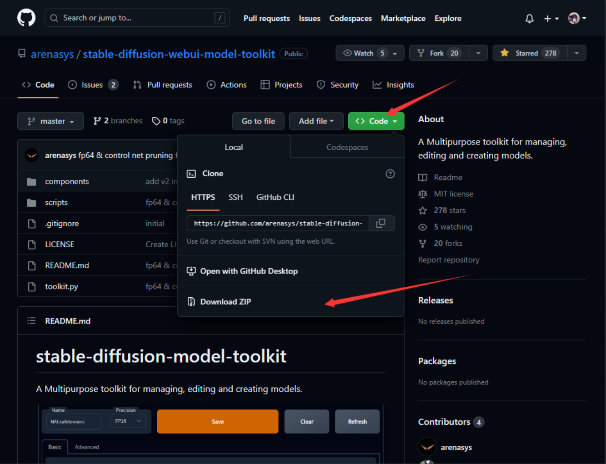Choose the GitHub CLI clone option

click(x=275, y=197)
